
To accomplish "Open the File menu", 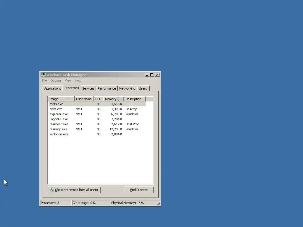I will (44, 80).
